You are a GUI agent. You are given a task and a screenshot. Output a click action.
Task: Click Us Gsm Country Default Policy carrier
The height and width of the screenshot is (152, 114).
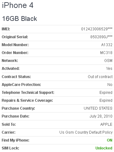86,132
